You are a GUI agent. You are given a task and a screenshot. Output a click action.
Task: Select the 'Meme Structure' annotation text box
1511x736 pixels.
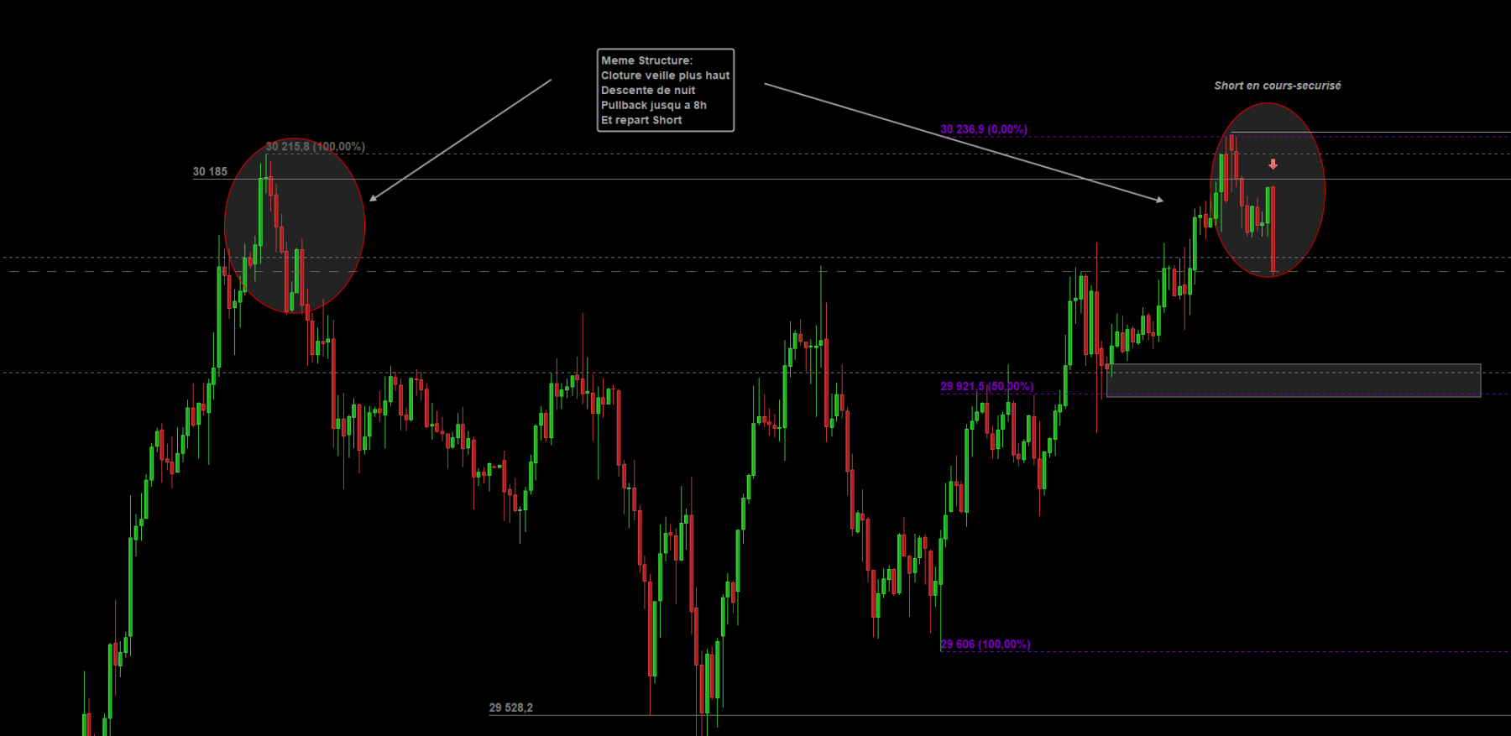pyautogui.click(x=666, y=90)
